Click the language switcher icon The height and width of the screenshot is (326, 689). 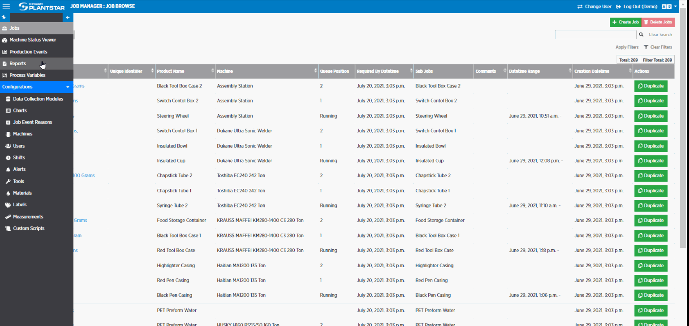point(666,6)
